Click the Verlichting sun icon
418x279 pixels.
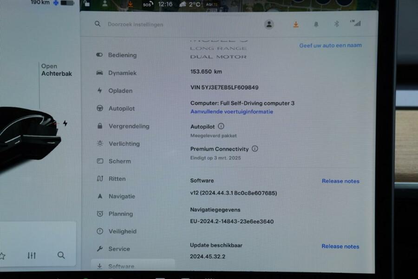click(100, 143)
